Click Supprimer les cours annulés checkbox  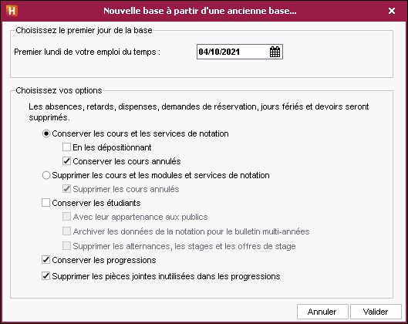pos(66,189)
